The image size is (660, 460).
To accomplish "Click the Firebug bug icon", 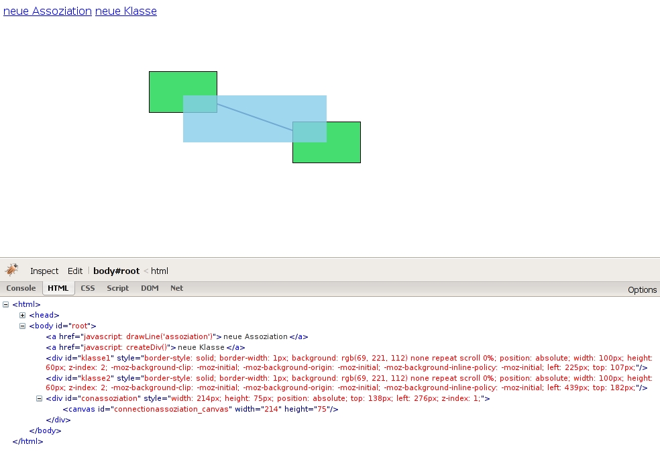I will 12,270.
